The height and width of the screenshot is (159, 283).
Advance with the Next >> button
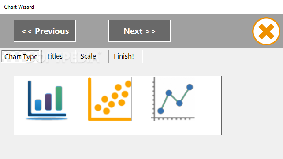pyautogui.click(x=139, y=31)
